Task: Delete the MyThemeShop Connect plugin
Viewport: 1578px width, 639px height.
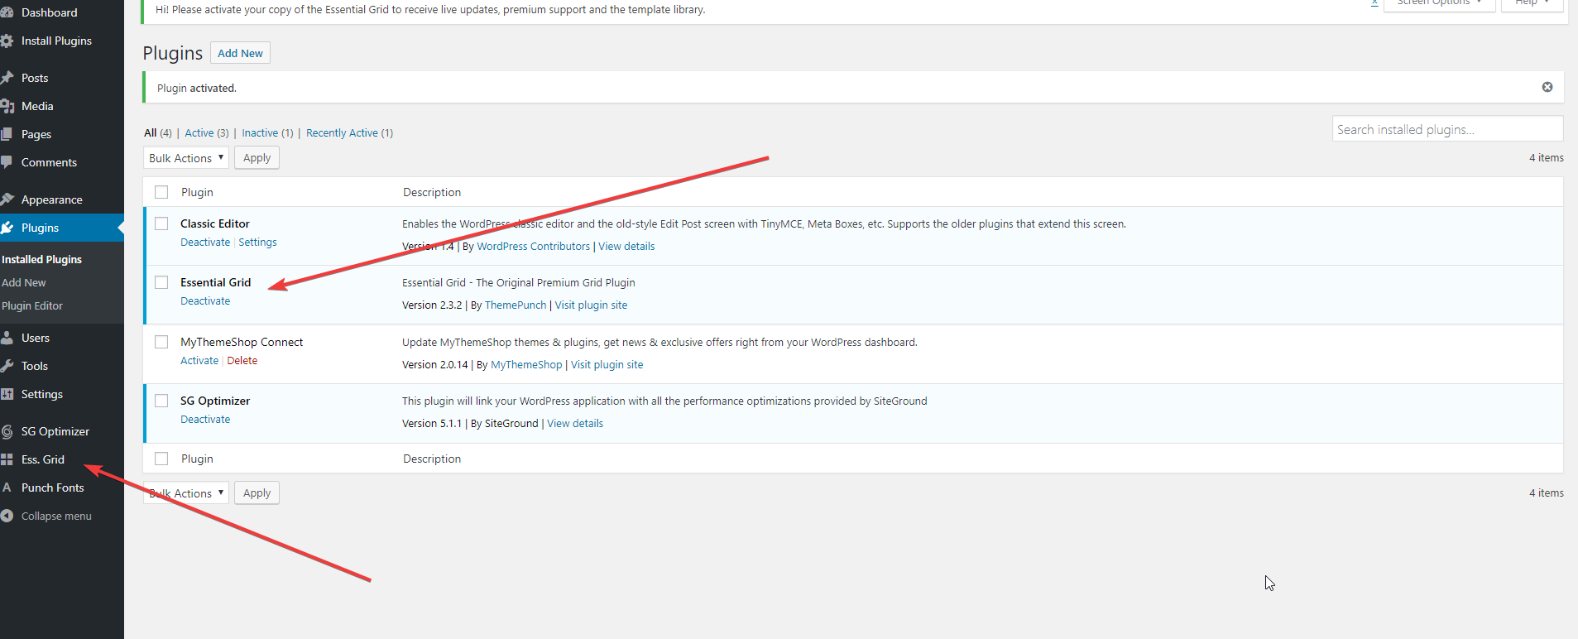Action: pyautogui.click(x=242, y=361)
